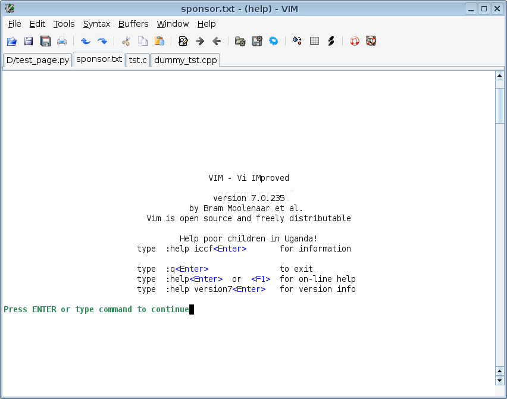Switch to the dummy_tst.cpp tab
Screen dimensions: 507x399
point(185,60)
